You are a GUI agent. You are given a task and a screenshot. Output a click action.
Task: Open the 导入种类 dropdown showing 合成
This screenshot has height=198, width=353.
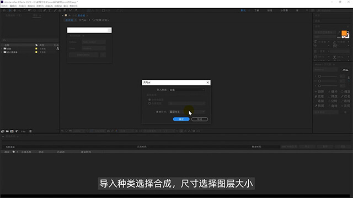pos(187,90)
